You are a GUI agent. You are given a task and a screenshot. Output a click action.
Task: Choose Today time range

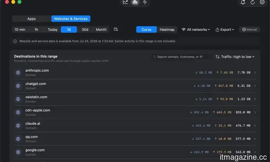tap(52, 30)
